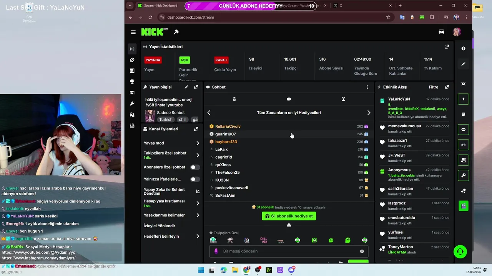
Task: Toggle the lightning activity widget in right sidebar
Action: [x=463, y=99]
